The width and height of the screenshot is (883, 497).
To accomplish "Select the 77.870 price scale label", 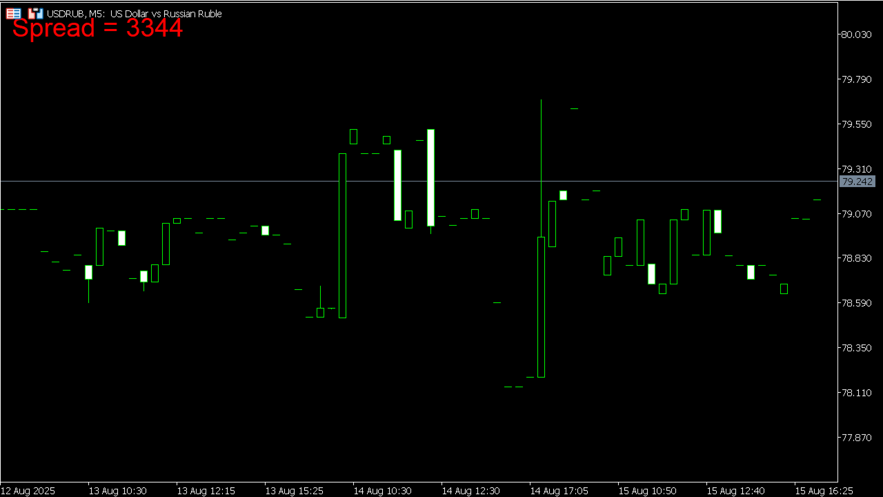I will pos(857,438).
